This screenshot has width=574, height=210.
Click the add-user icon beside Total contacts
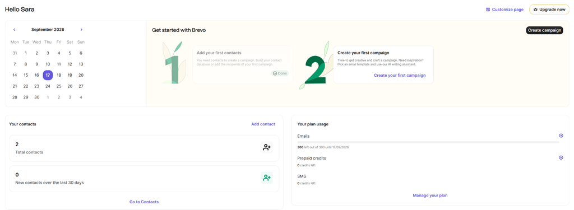coord(267,147)
